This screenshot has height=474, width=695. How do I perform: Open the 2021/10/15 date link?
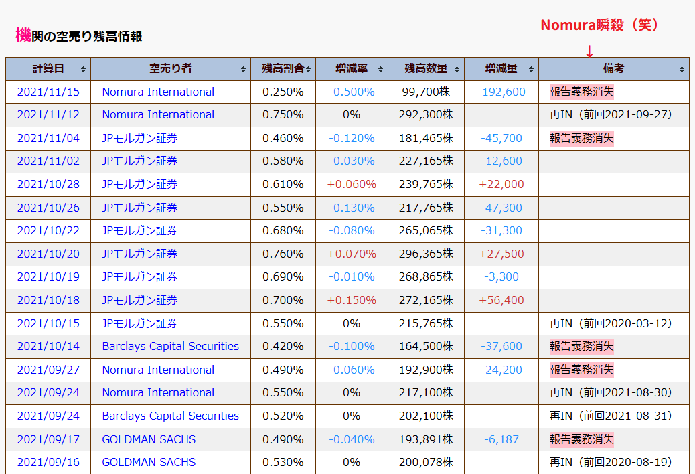tap(48, 323)
